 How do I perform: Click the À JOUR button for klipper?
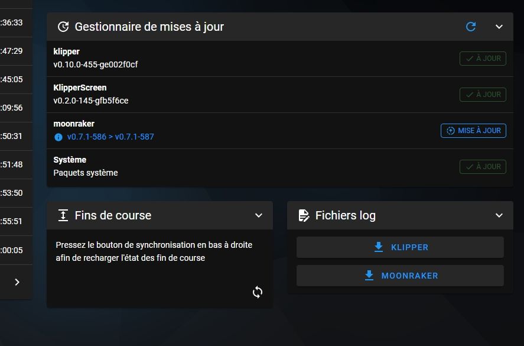[x=483, y=59]
